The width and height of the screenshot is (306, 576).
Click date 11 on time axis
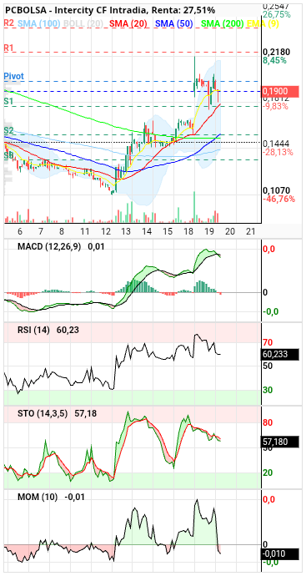click(85, 232)
